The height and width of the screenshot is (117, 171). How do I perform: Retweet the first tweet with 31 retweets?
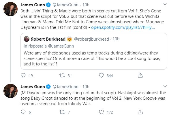tap(62, 76)
